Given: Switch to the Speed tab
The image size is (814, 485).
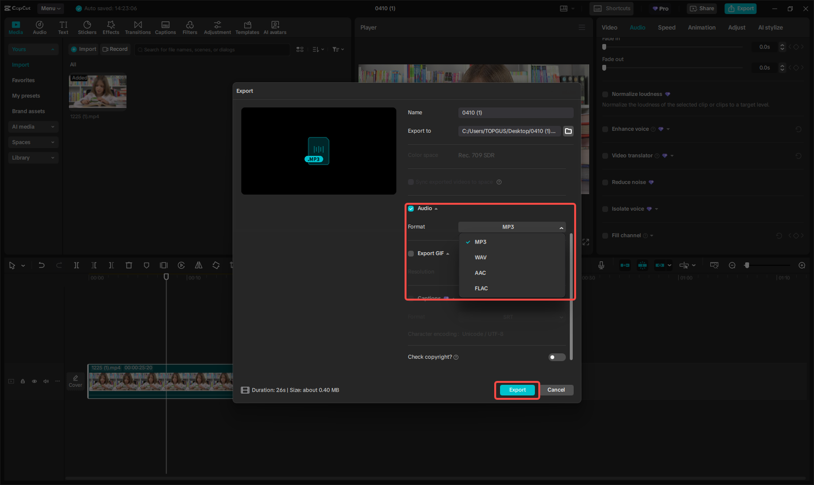Looking at the screenshot, I should (666, 28).
